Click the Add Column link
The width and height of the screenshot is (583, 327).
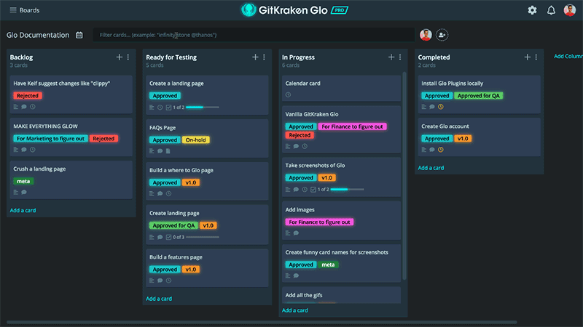pyautogui.click(x=568, y=56)
